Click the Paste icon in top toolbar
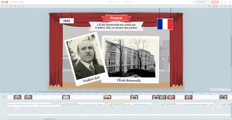The image size is (232, 120). coord(114,2)
